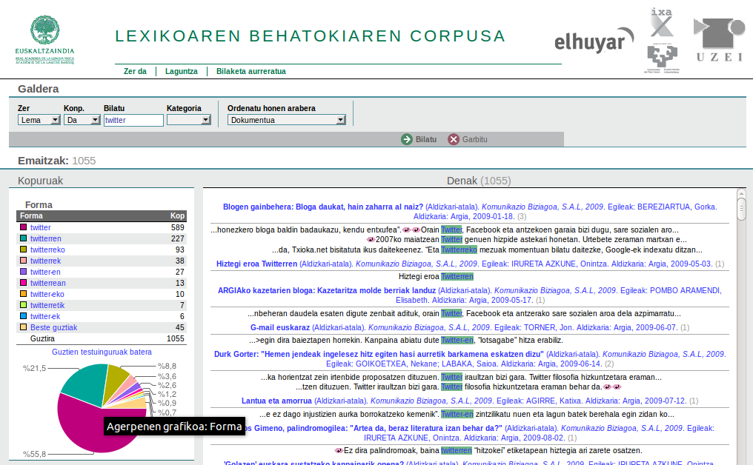Open document Blogen gainbehera: Bloga daukat

(x=322, y=207)
